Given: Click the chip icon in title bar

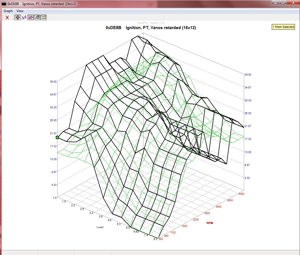Looking at the screenshot, I should coord(4,4).
